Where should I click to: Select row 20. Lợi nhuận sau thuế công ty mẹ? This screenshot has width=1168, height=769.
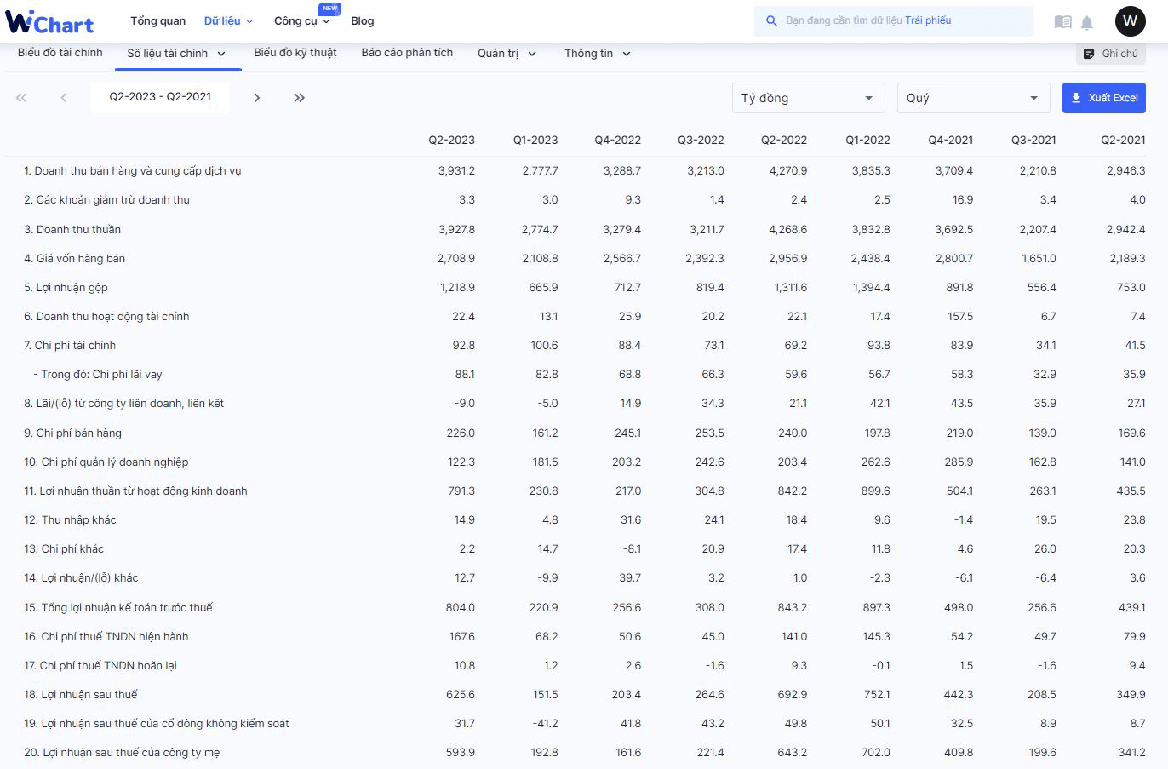click(122, 753)
